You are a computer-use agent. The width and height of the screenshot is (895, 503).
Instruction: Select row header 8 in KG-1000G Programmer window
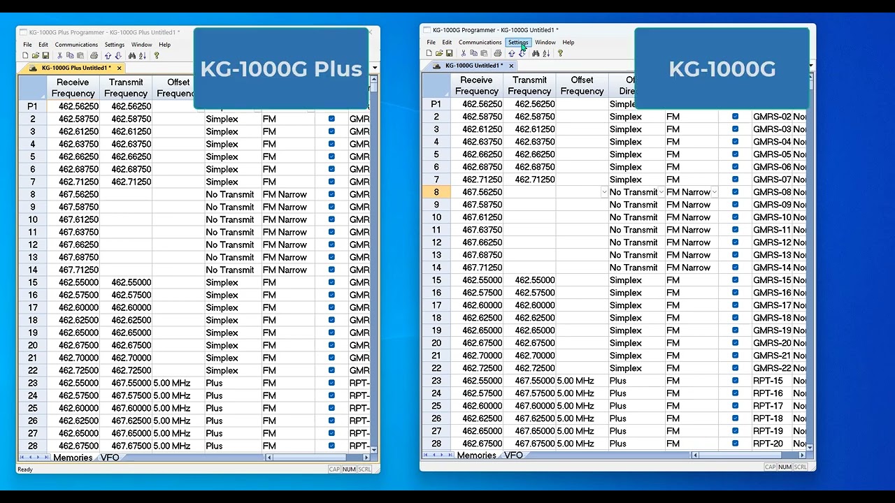[436, 192]
